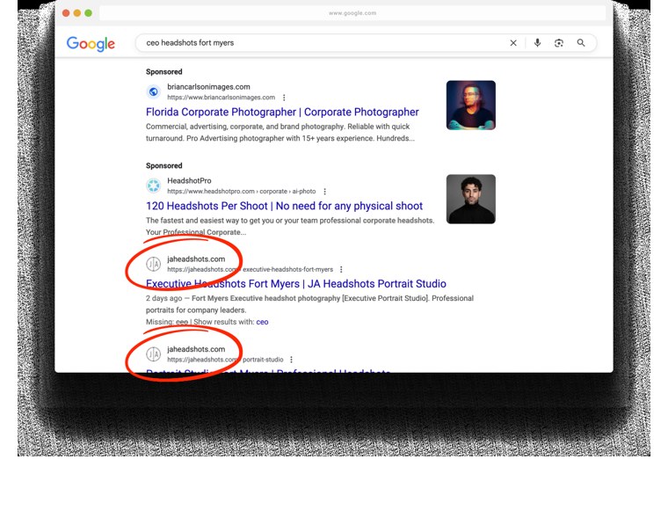The image size is (668, 510).
Task: Open three-dot menu beside executive-headshots-fort-myers URL
Action: click(341, 269)
